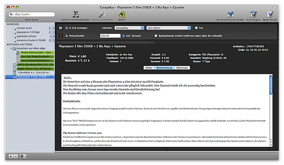Click the count badge 30 for lümmel stuhl
This screenshot has width=284, height=165.
pos(51,28)
